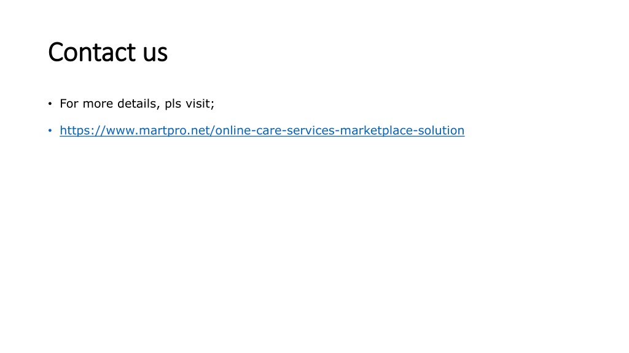Click the letter "C" of the title
This screenshot has height=353, width=629.
[x=56, y=53]
